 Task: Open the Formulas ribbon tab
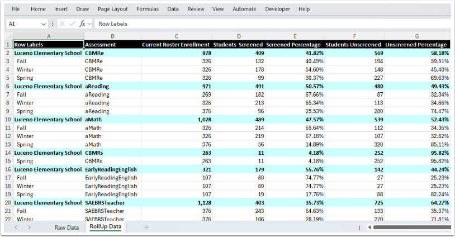point(148,9)
